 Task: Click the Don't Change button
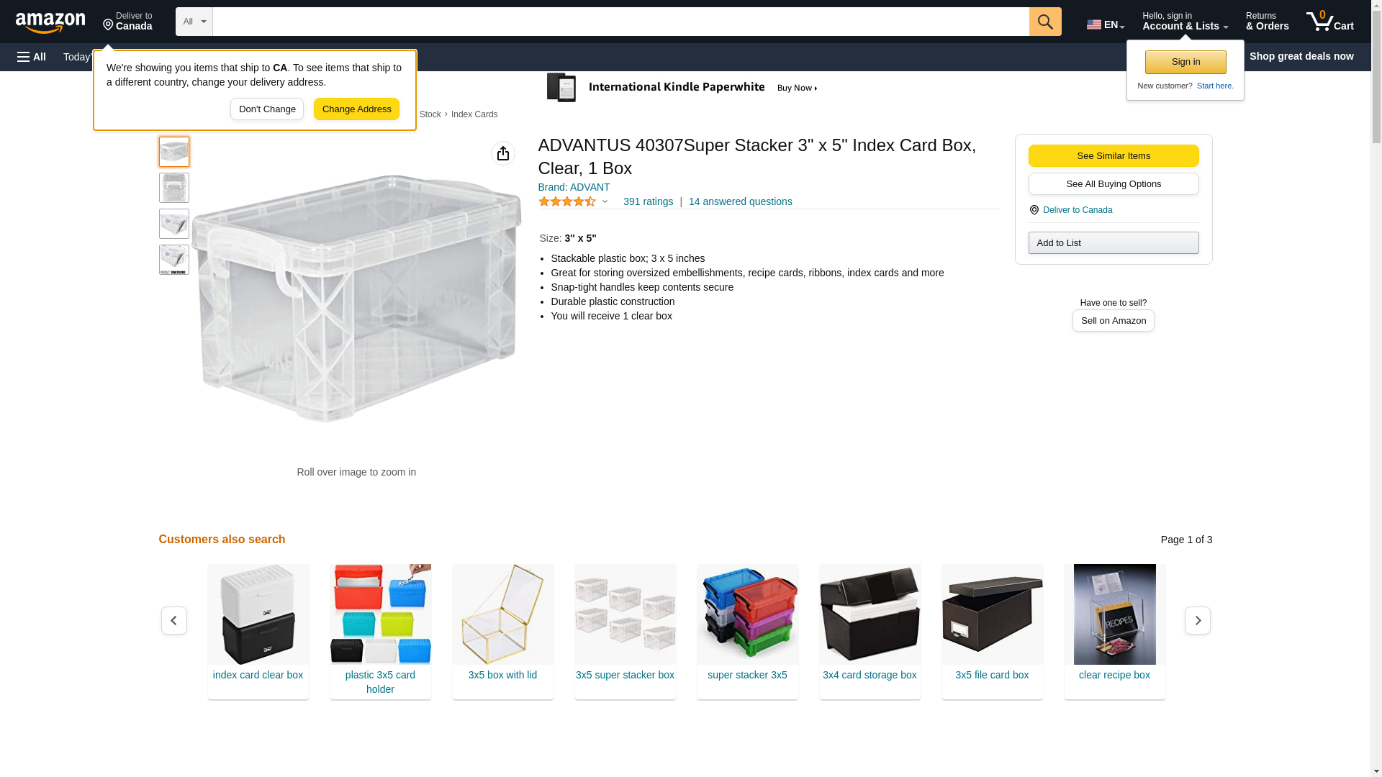click(x=267, y=109)
